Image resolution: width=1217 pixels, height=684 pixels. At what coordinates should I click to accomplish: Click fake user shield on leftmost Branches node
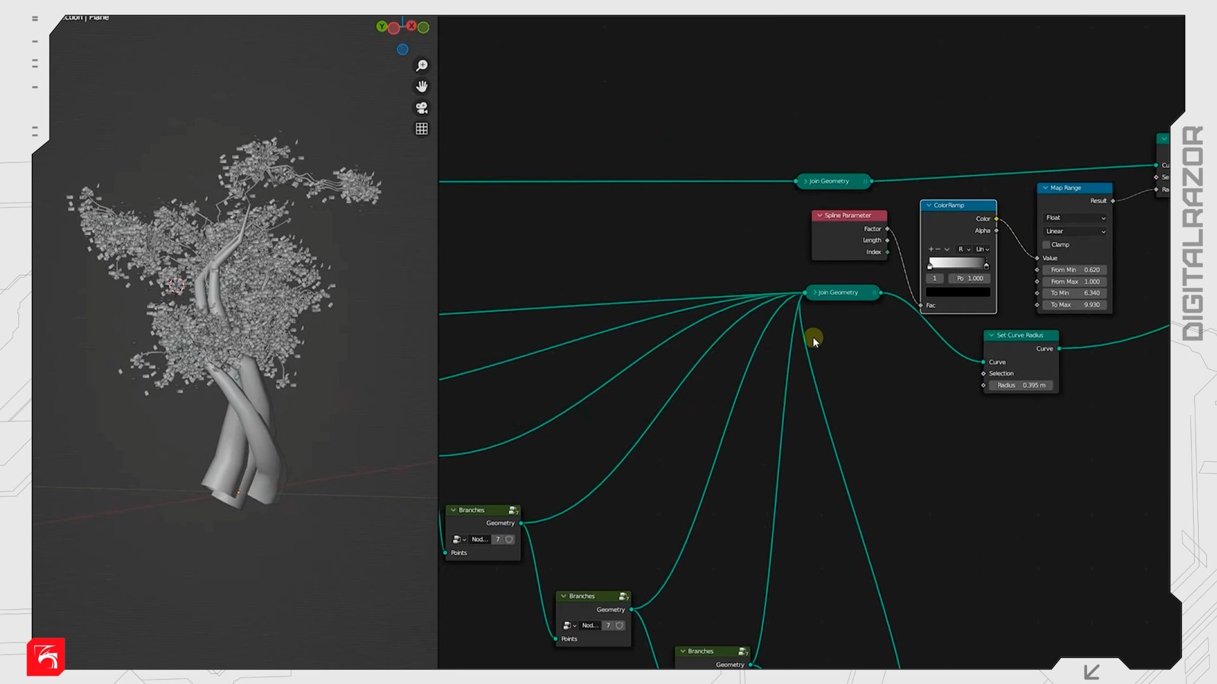509,540
